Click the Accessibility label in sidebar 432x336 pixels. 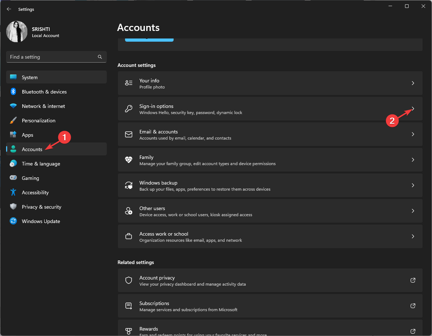pos(35,192)
